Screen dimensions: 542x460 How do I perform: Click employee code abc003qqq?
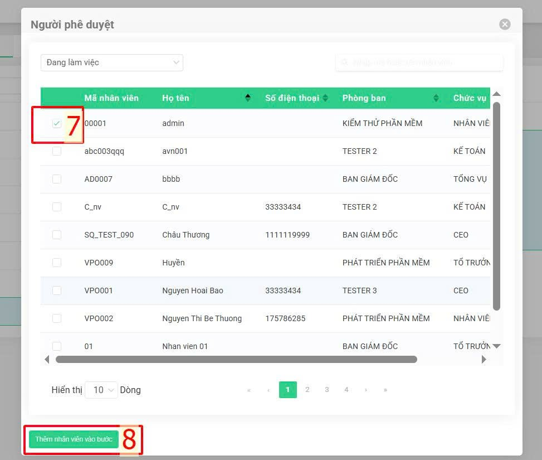click(x=104, y=151)
